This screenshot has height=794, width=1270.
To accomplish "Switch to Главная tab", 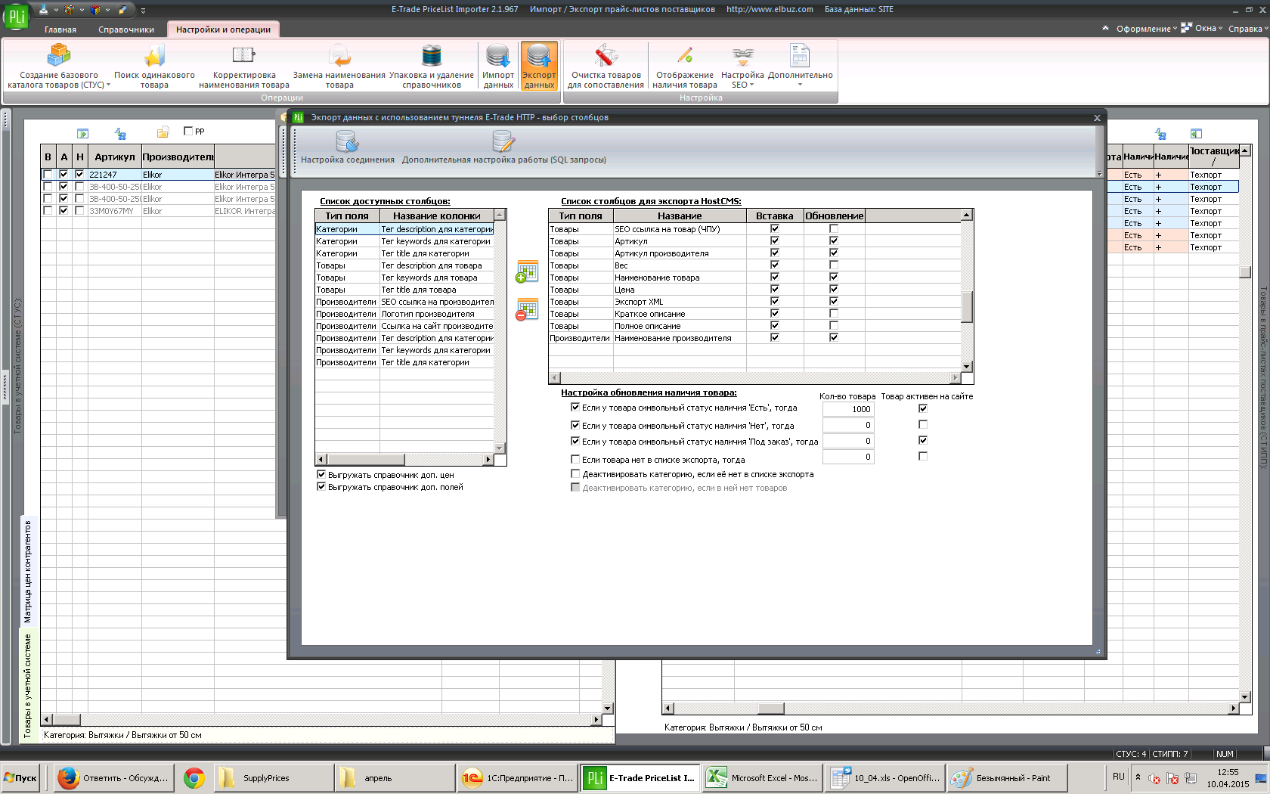I will [60, 29].
